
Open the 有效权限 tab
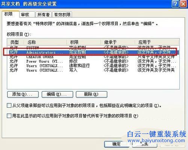click(x=62, y=15)
